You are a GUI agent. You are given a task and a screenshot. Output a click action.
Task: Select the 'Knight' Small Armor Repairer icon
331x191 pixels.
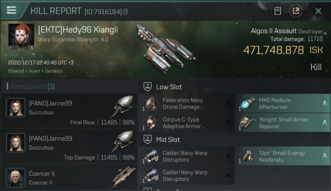coord(247,123)
